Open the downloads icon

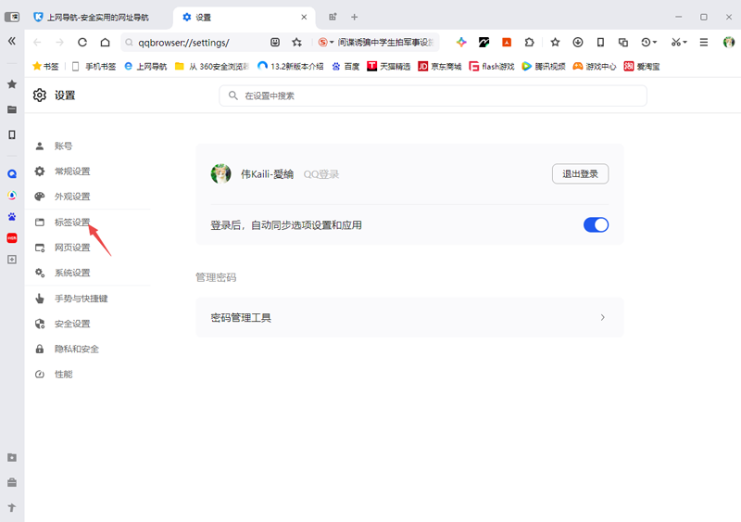click(x=577, y=43)
